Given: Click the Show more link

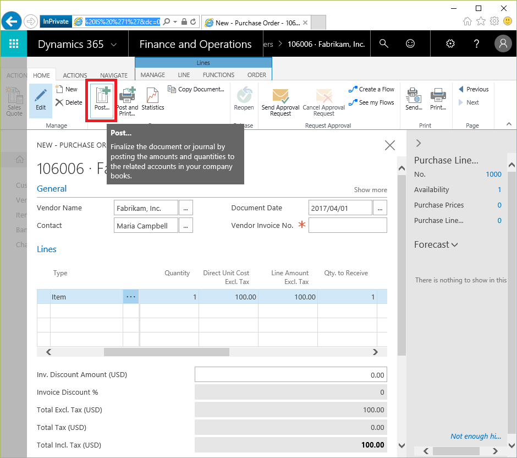Looking at the screenshot, I should 370,190.
